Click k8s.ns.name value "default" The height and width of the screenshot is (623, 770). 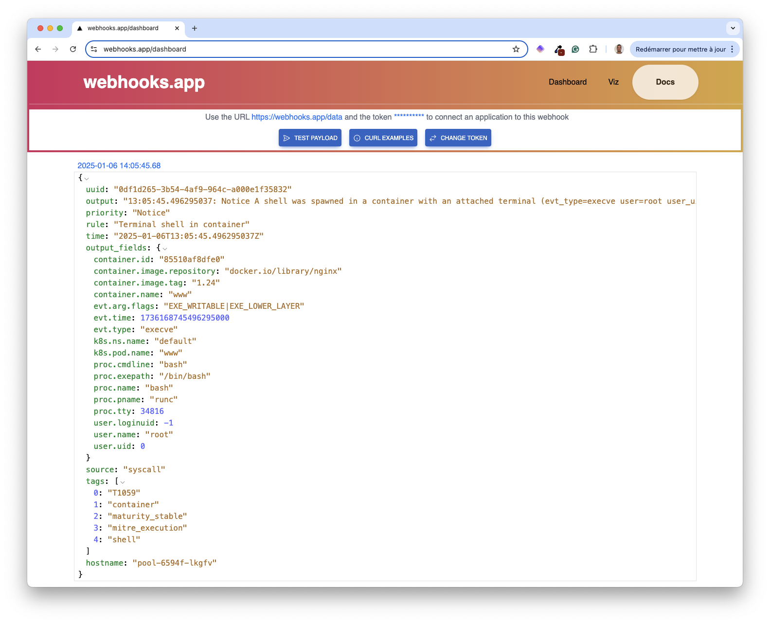(x=175, y=341)
